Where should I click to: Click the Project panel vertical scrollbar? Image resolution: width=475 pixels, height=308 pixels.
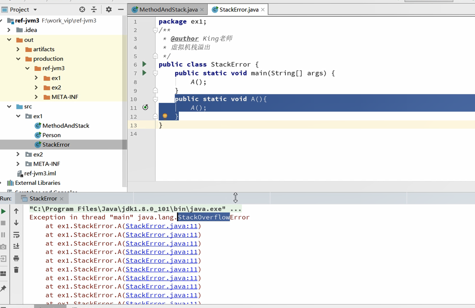click(x=124, y=101)
